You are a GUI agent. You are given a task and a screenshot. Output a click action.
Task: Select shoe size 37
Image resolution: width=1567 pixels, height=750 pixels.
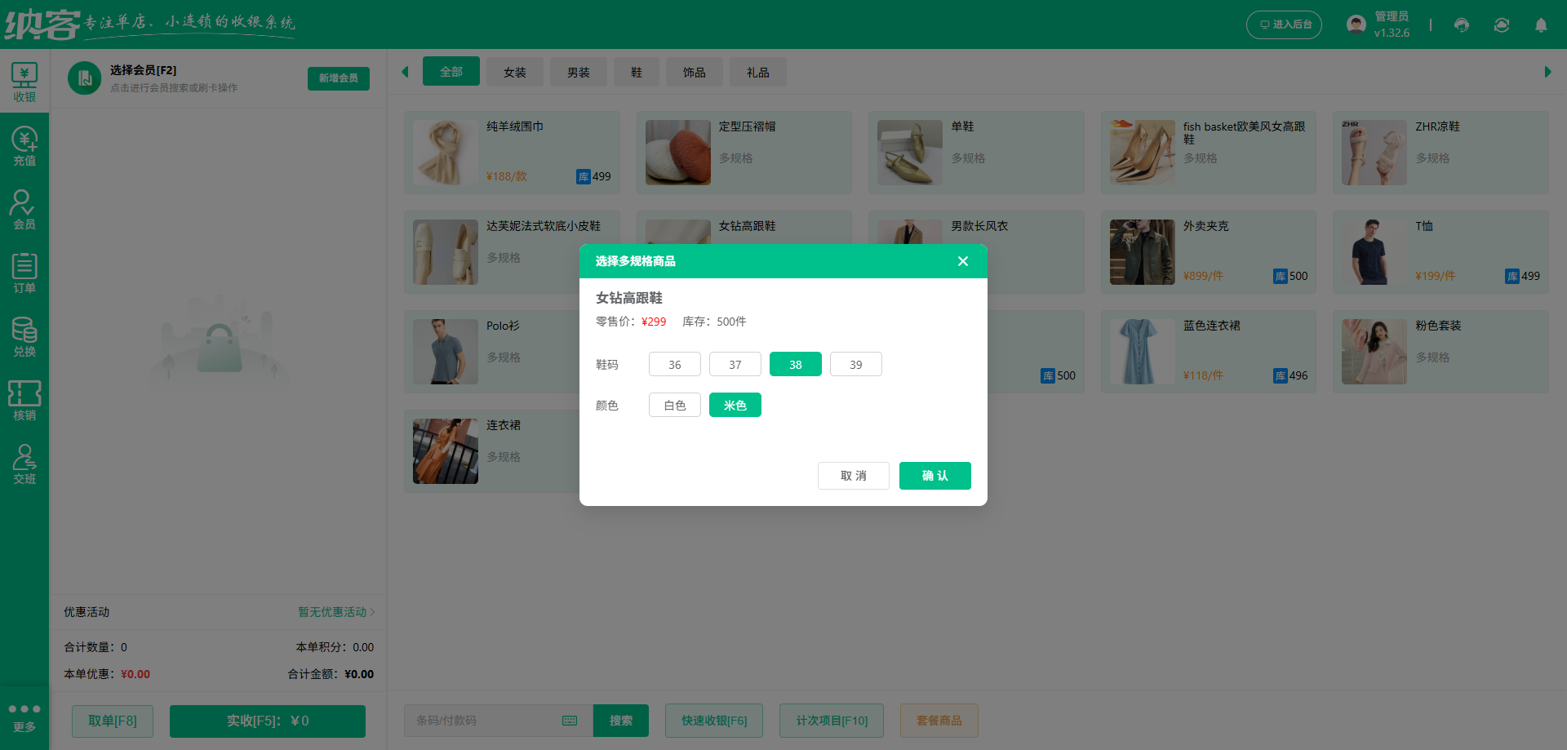(x=735, y=364)
